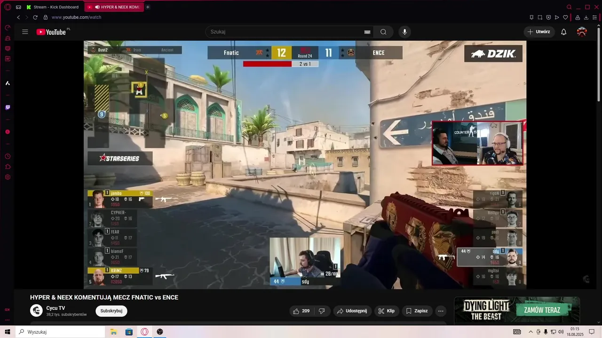Click Udostępnij share button
This screenshot has height=338, width=602.
(x=352, y=311)
